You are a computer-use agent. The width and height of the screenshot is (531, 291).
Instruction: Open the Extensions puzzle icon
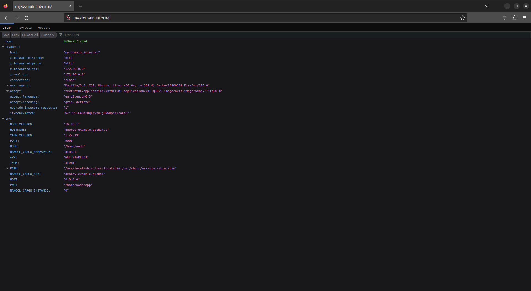pos(514,18)
